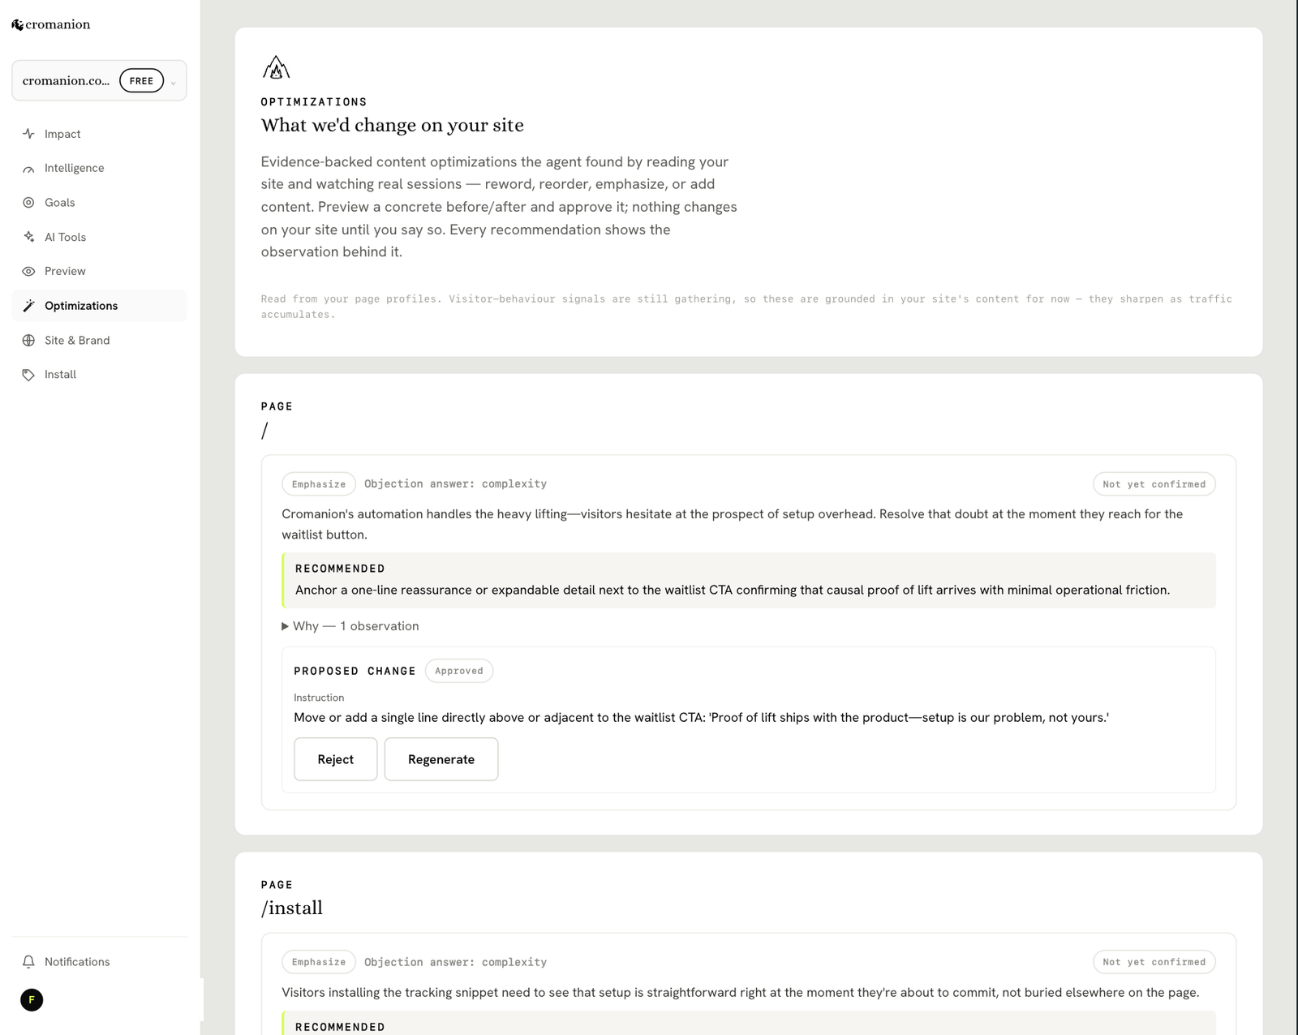Click the 'Objection answer: complexity' title on / card
This screenshot has height=1035, width=1298.
[x=455, y=483]
